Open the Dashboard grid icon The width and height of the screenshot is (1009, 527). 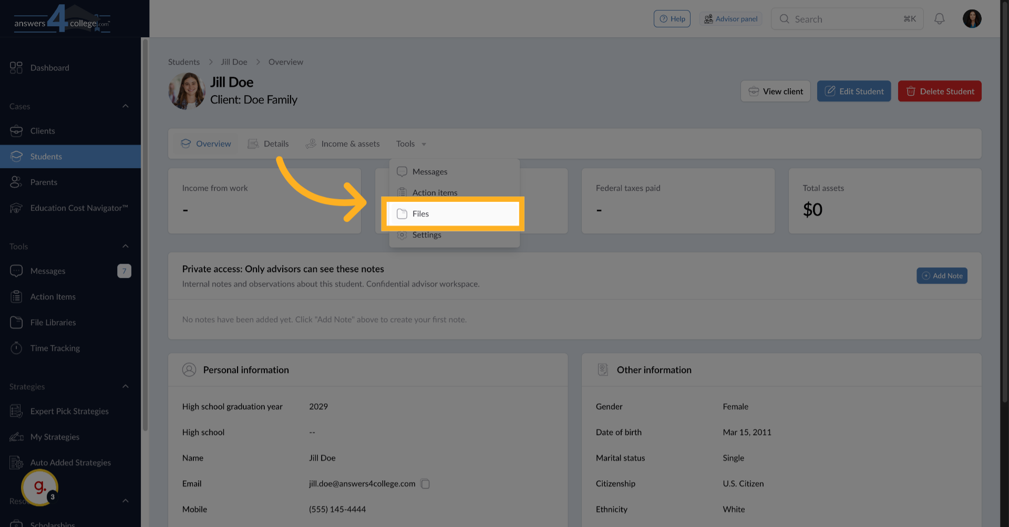tap(15, 67)
